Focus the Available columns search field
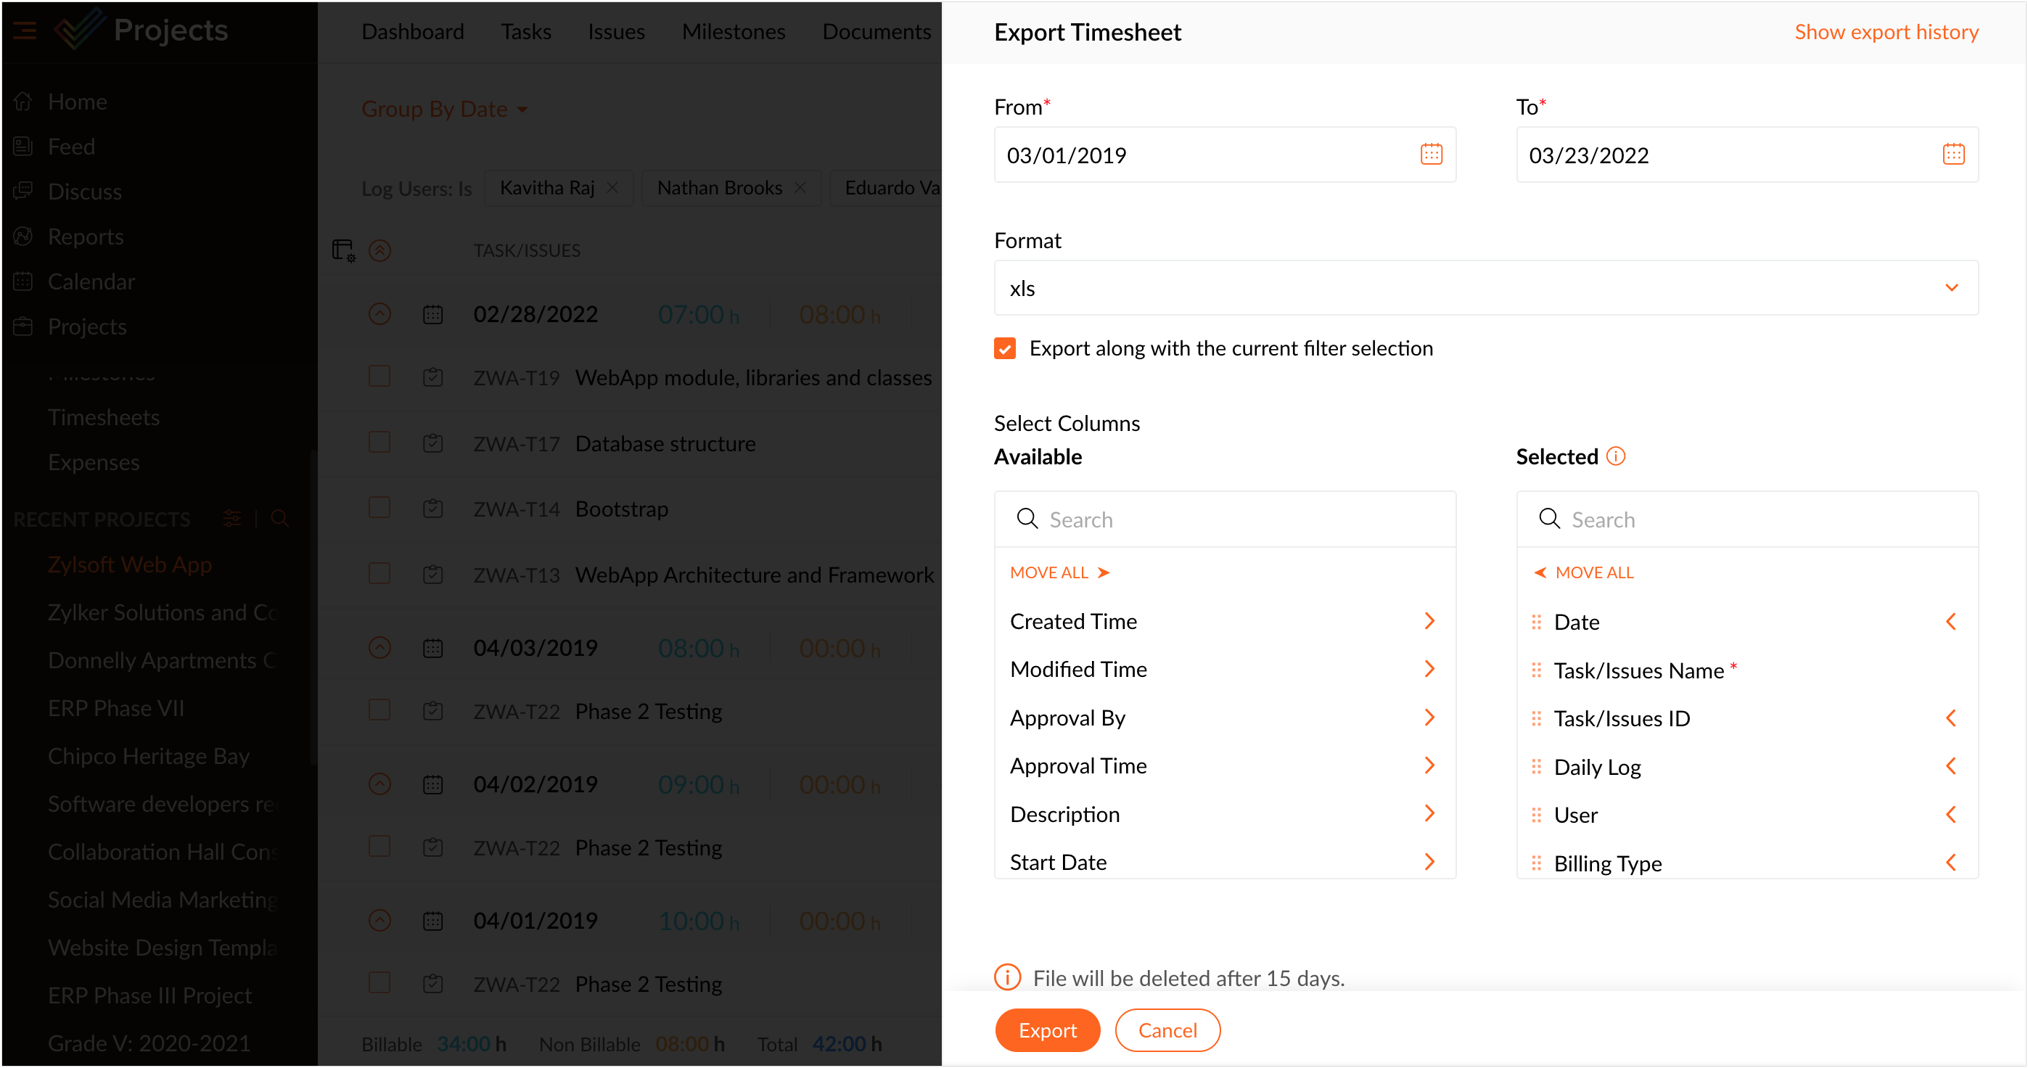Screen dimensions: 2028x1068 click(x=1225, y=519)
